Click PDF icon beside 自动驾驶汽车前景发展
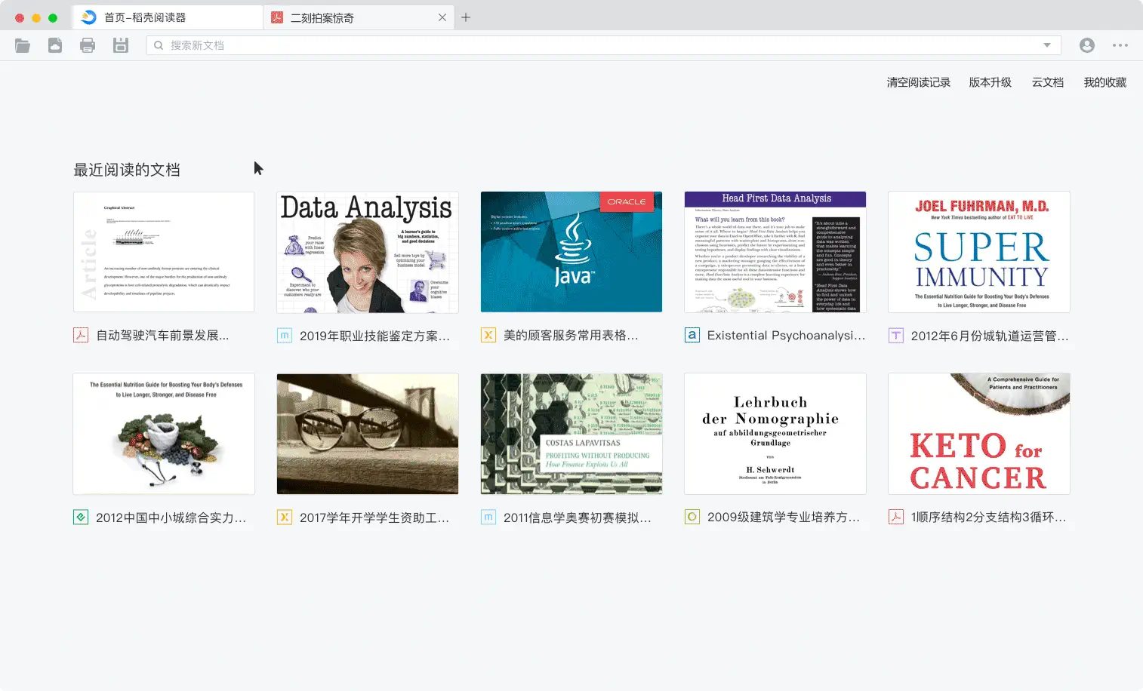The image size is (1143, 691). (x=81, y=335)
